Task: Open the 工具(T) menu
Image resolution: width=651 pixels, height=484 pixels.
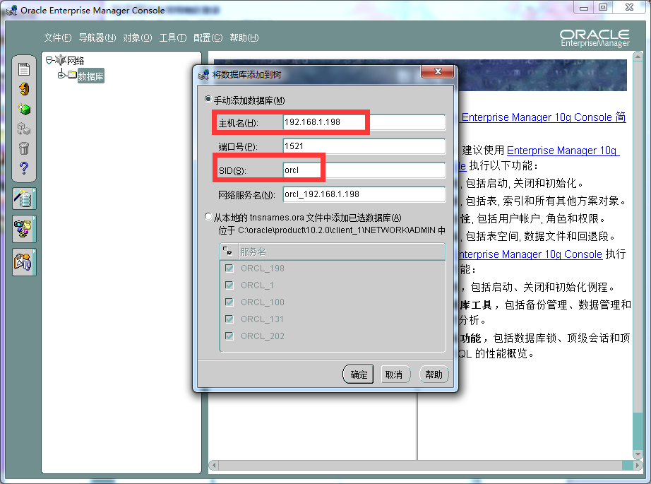Action: click(173, 38)
